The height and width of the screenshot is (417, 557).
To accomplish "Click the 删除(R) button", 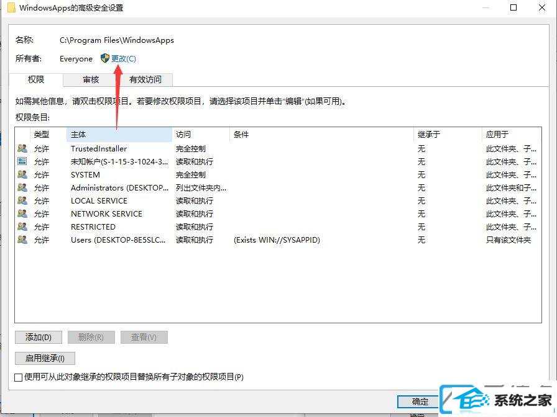I will (x=91, y=337).
